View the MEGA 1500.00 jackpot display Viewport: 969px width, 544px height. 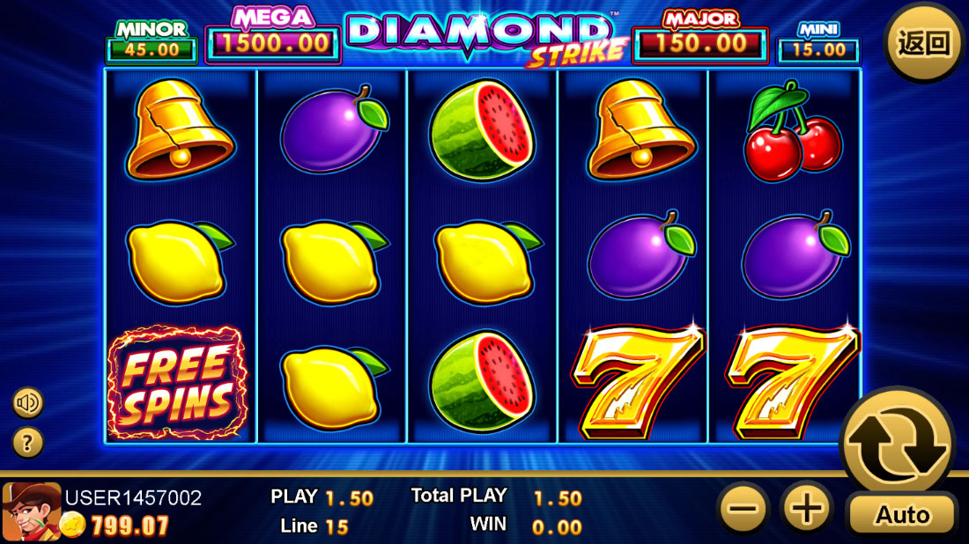(x=272, y=36)
